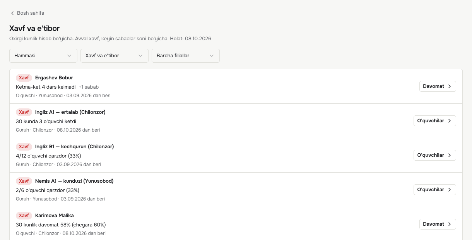Click the Xavf badge on Ingliz B1 row
The height and width of the screenshot is (240, 472).
(24, 147)
